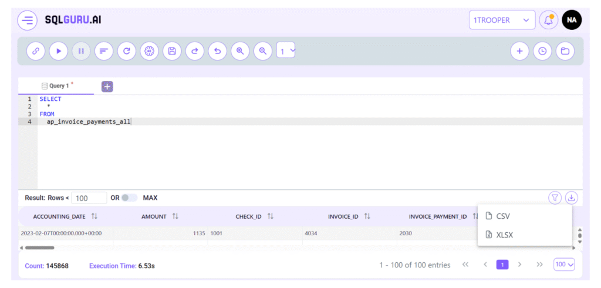The image size is (601, 288).
Task: Sort by the AMOUNT column
Action: point(175,216)
